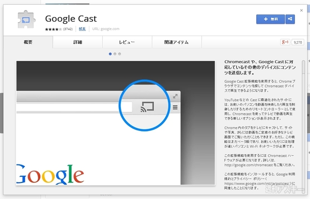310x199 pixels.
Task: Click the (3742) review count
Action: tap(68, 29)
